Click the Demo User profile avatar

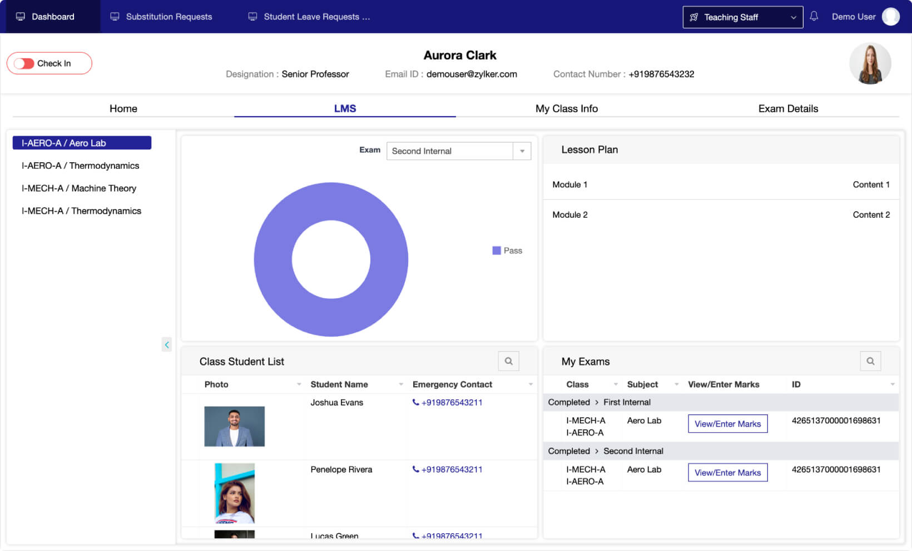point(890,16)
